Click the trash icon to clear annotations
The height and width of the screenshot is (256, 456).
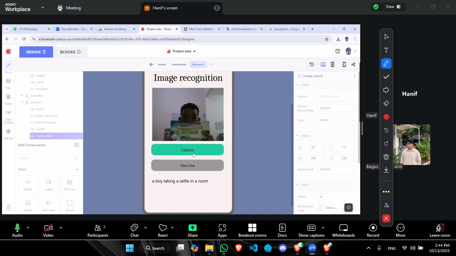tap(386, 157)
